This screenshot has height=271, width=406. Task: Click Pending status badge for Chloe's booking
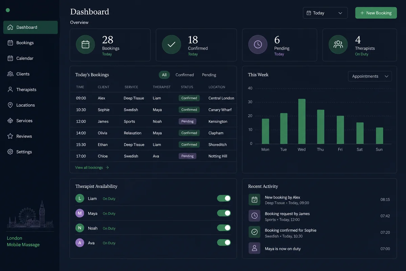pyautogui.click(x=187, y=156)
